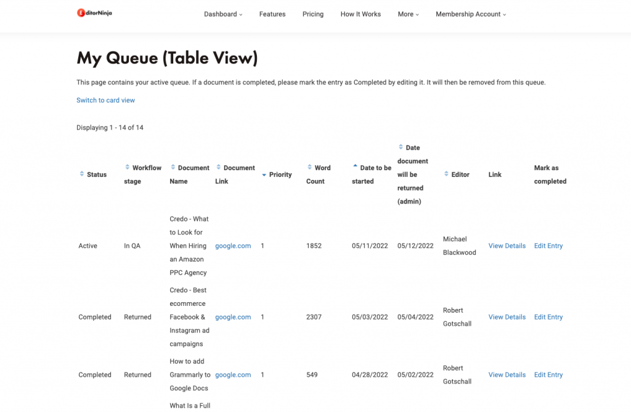Sort by Document Name arrows icon
Screen dimensions: 631x412
173,167
